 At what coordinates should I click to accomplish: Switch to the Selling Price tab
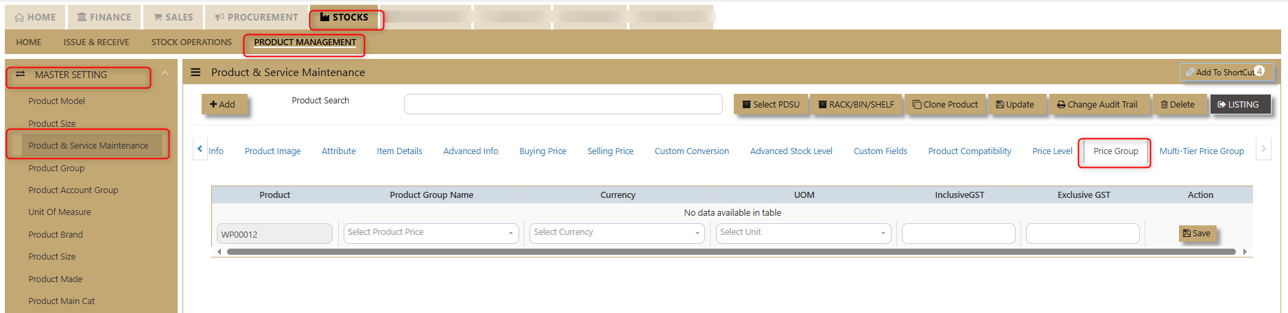pyautogui.click(x=610, y=151)
